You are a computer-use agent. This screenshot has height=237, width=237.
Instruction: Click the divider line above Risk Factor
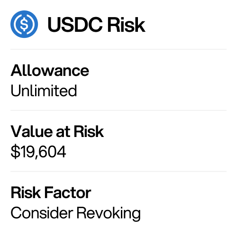tap(118, 172)
